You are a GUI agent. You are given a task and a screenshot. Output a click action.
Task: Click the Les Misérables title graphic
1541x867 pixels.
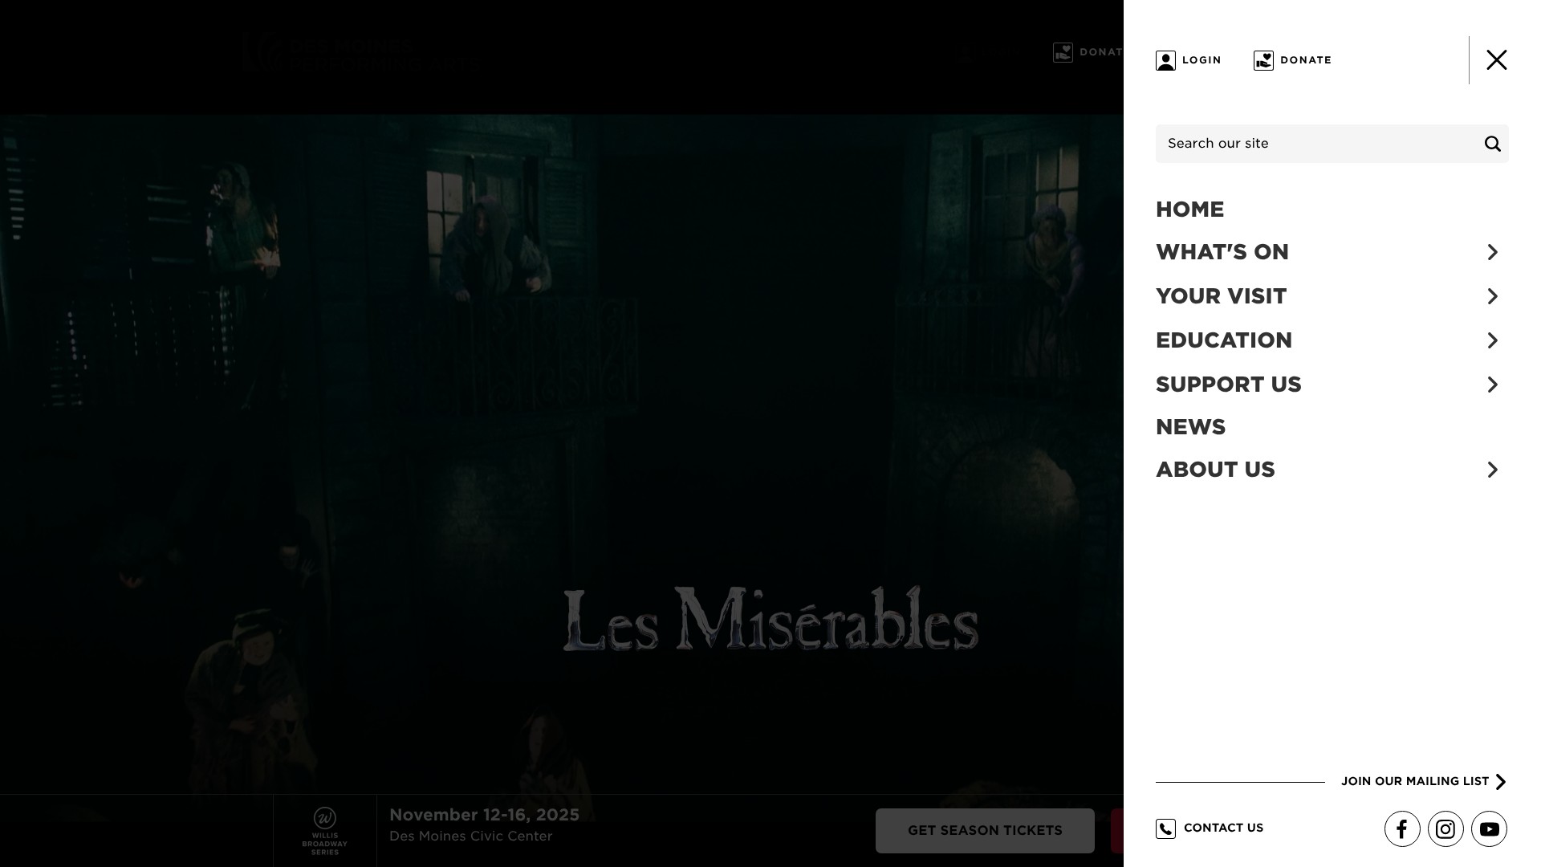(770, 619)
